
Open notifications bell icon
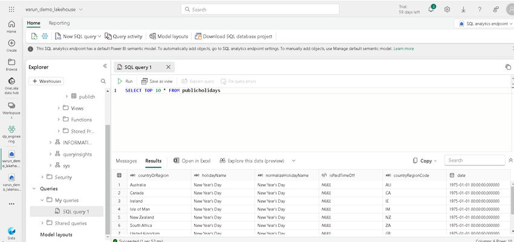[431, 10]
